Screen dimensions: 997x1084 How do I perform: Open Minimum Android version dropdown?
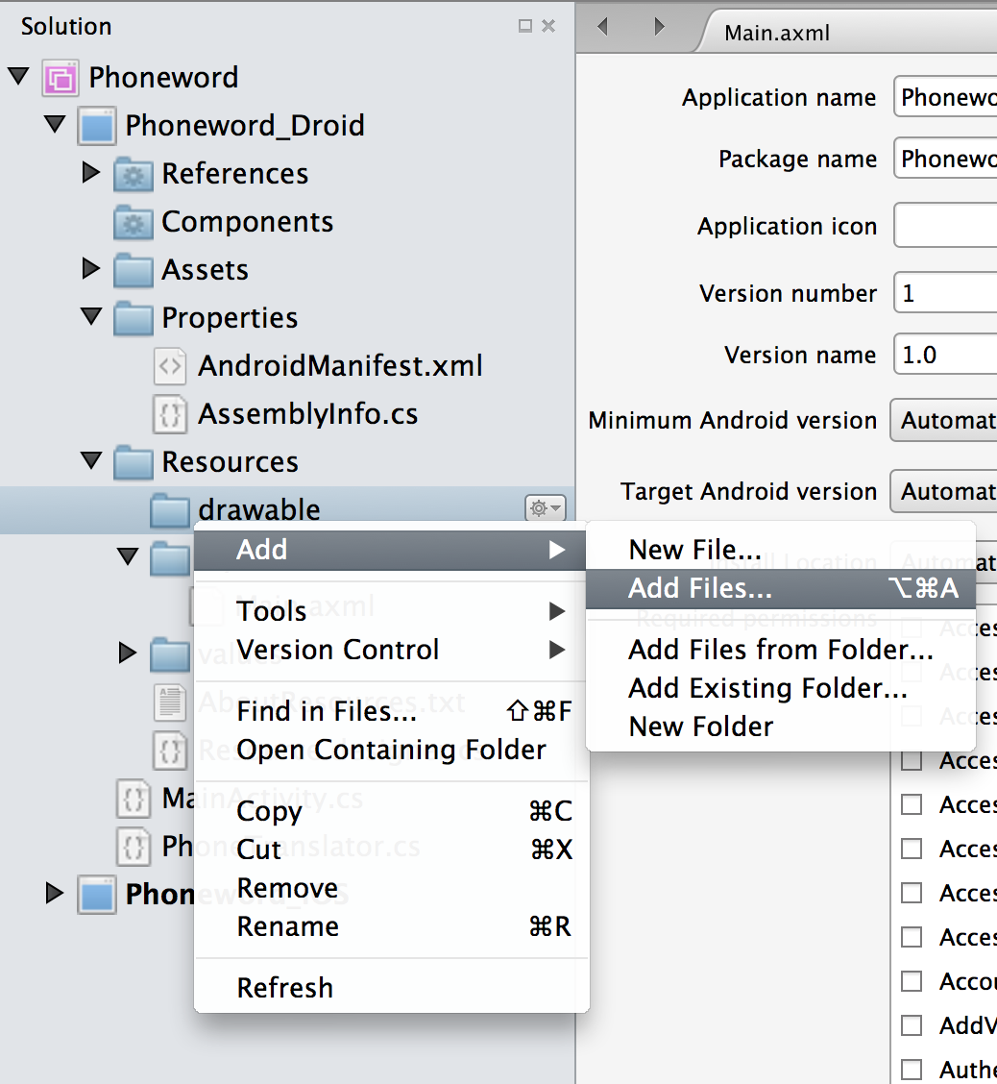click(x=943, y=421)
